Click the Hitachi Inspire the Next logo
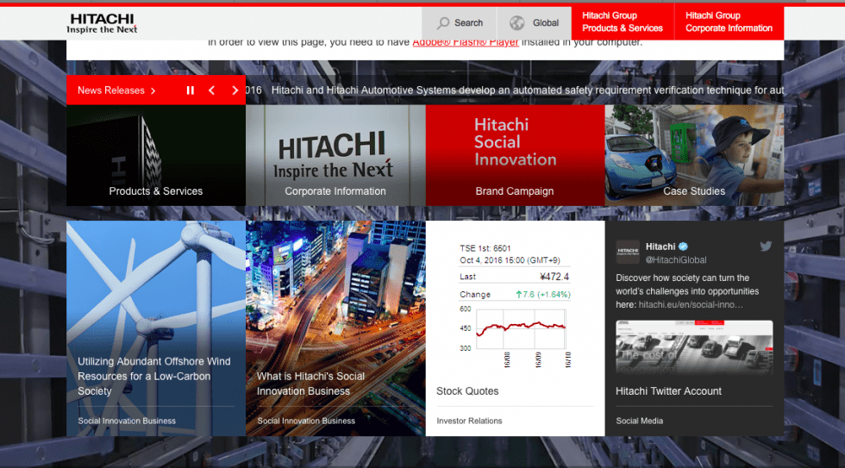Viewport: 845px width, 468px height. click(102, 23)
